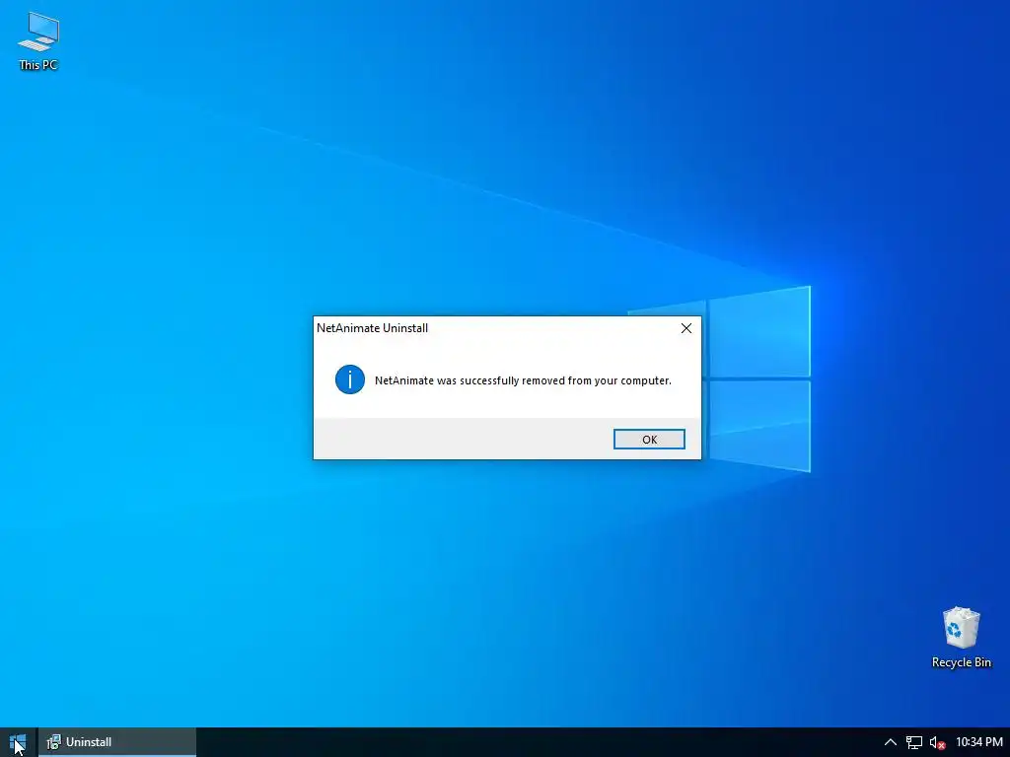The width and height of the screenshot is (1010, 757).
Task: Open the This PC desktop icon
Action: click(38, 41)
